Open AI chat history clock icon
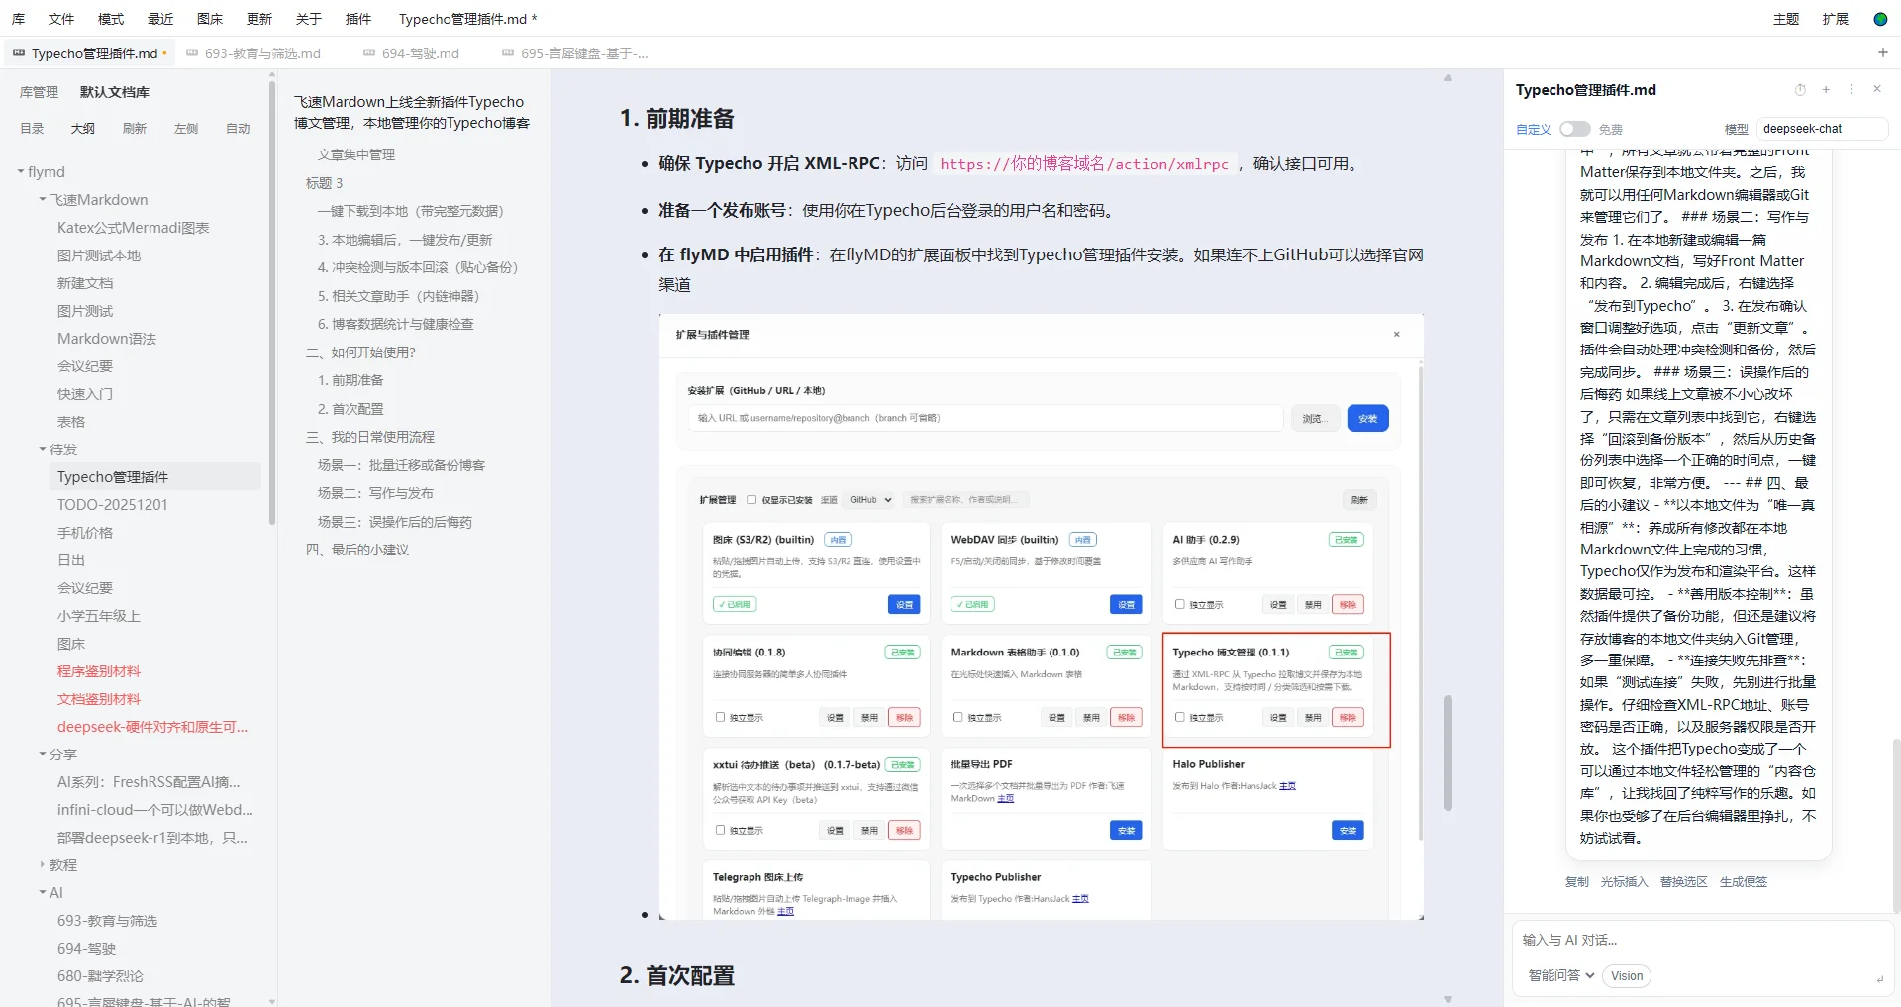Image resolution: width=1901 pixels, height=1007 pixels. (x=1800, y=90)
